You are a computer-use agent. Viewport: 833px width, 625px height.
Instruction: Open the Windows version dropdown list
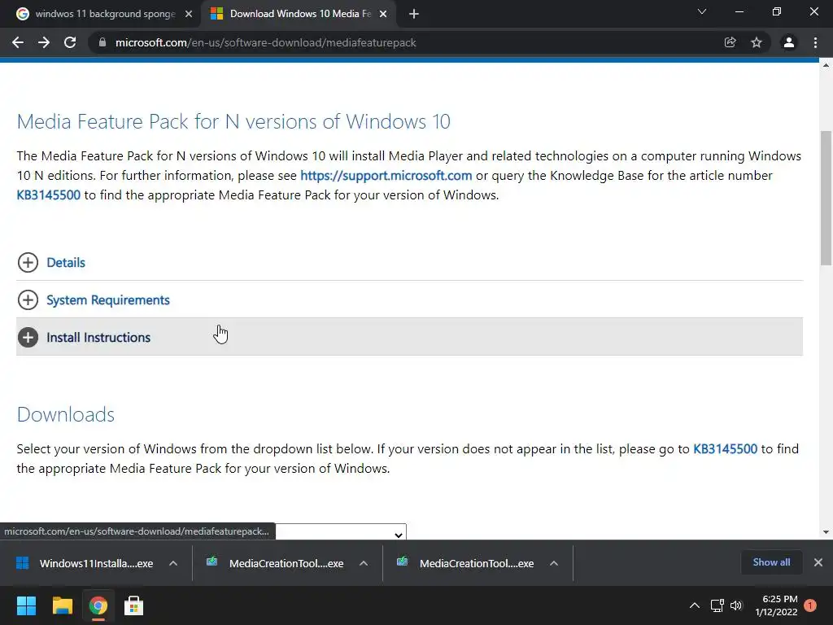(341, 532)
